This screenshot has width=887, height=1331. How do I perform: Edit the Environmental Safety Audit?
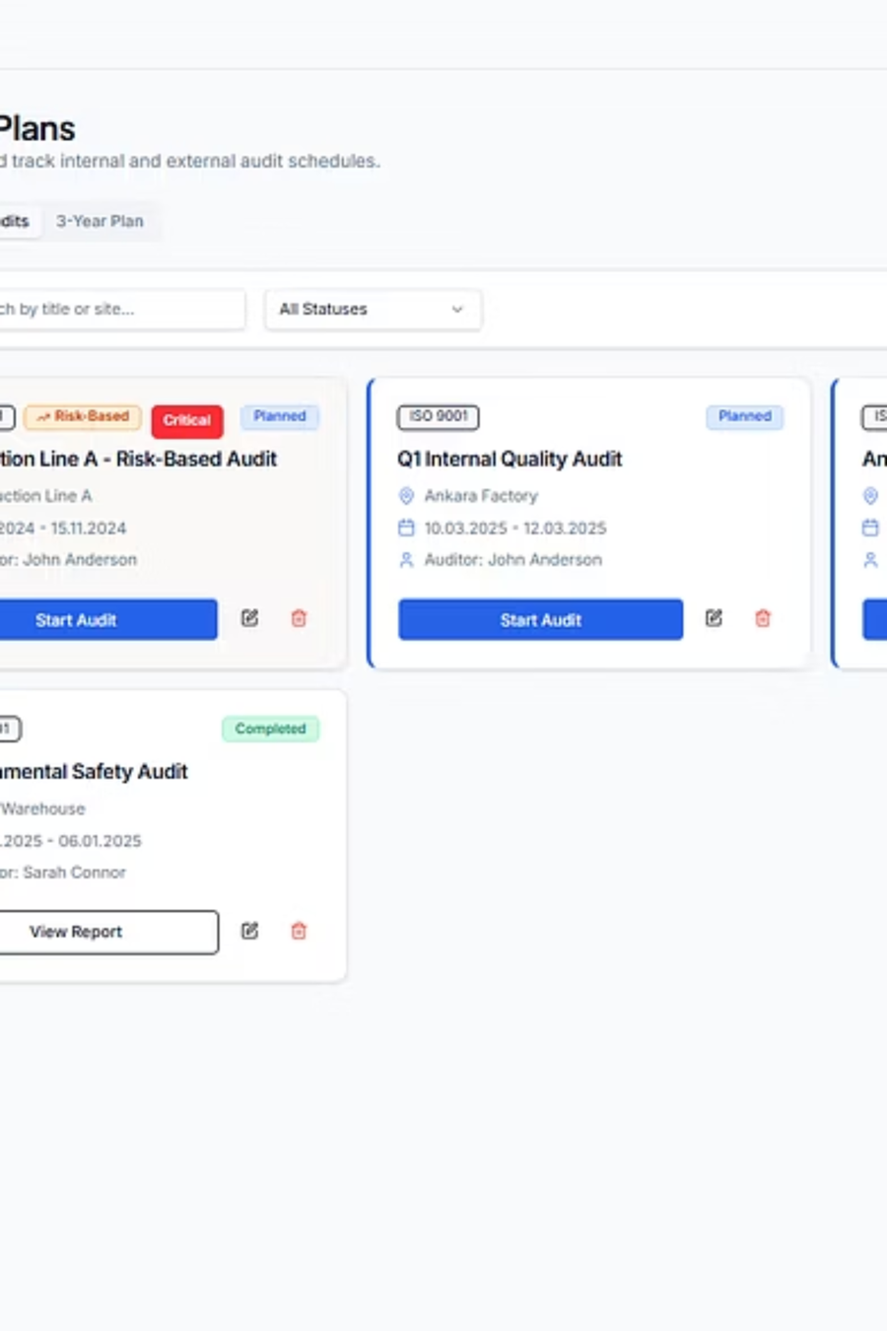249,931
